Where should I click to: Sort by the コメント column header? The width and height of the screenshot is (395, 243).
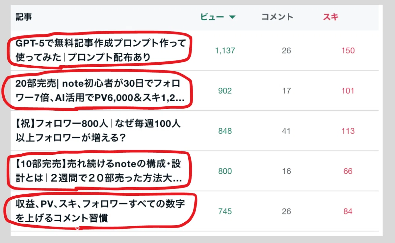tap(277, 17)
